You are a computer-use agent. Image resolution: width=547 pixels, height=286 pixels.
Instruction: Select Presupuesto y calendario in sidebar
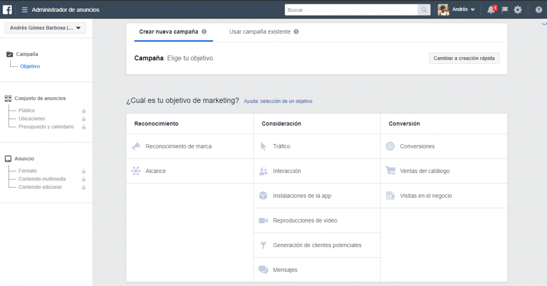[46, 127]
